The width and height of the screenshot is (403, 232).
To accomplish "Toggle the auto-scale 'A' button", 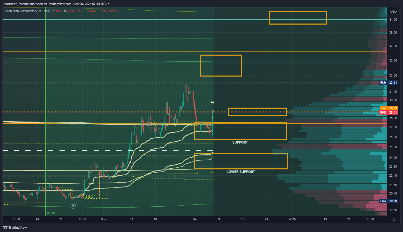I will pos(394,220).
